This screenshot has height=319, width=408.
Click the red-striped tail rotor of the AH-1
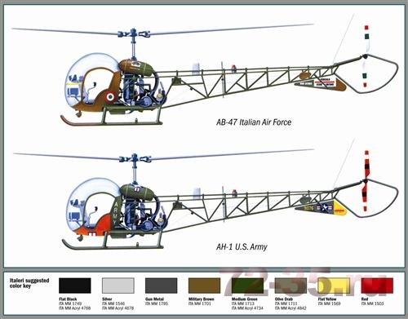click(x=366, y=180)
